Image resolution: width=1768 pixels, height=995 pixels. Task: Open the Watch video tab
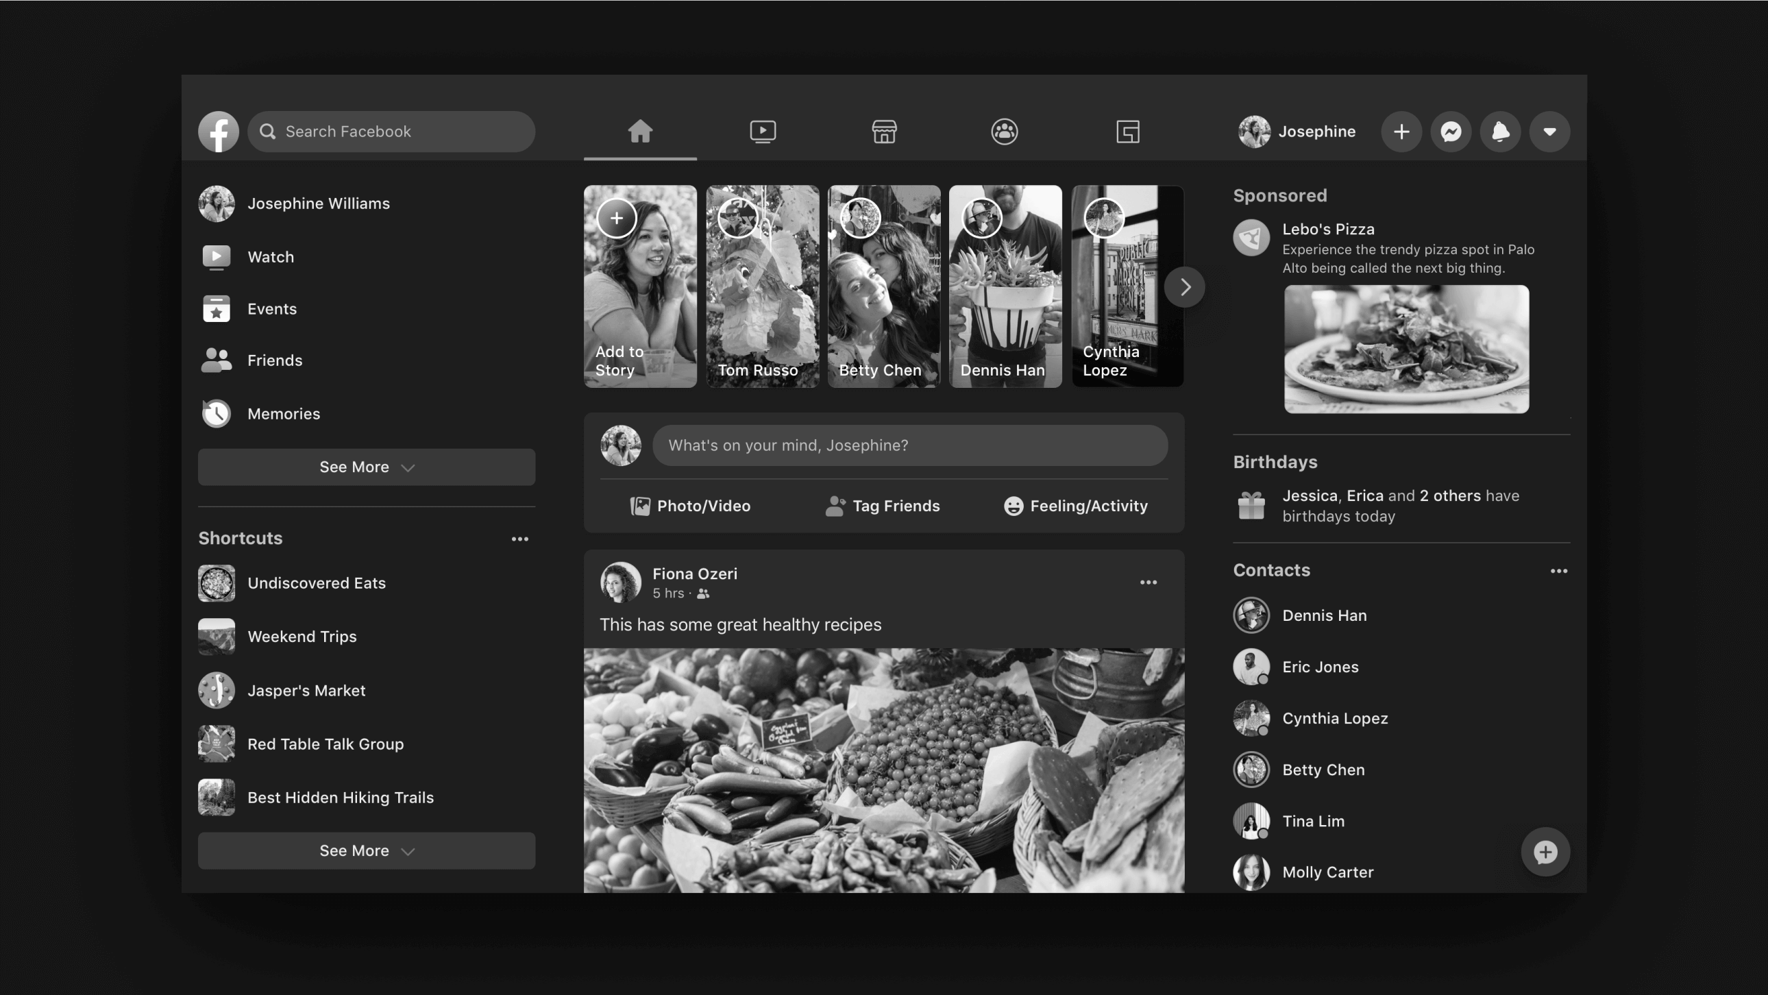tap(763, 131)
